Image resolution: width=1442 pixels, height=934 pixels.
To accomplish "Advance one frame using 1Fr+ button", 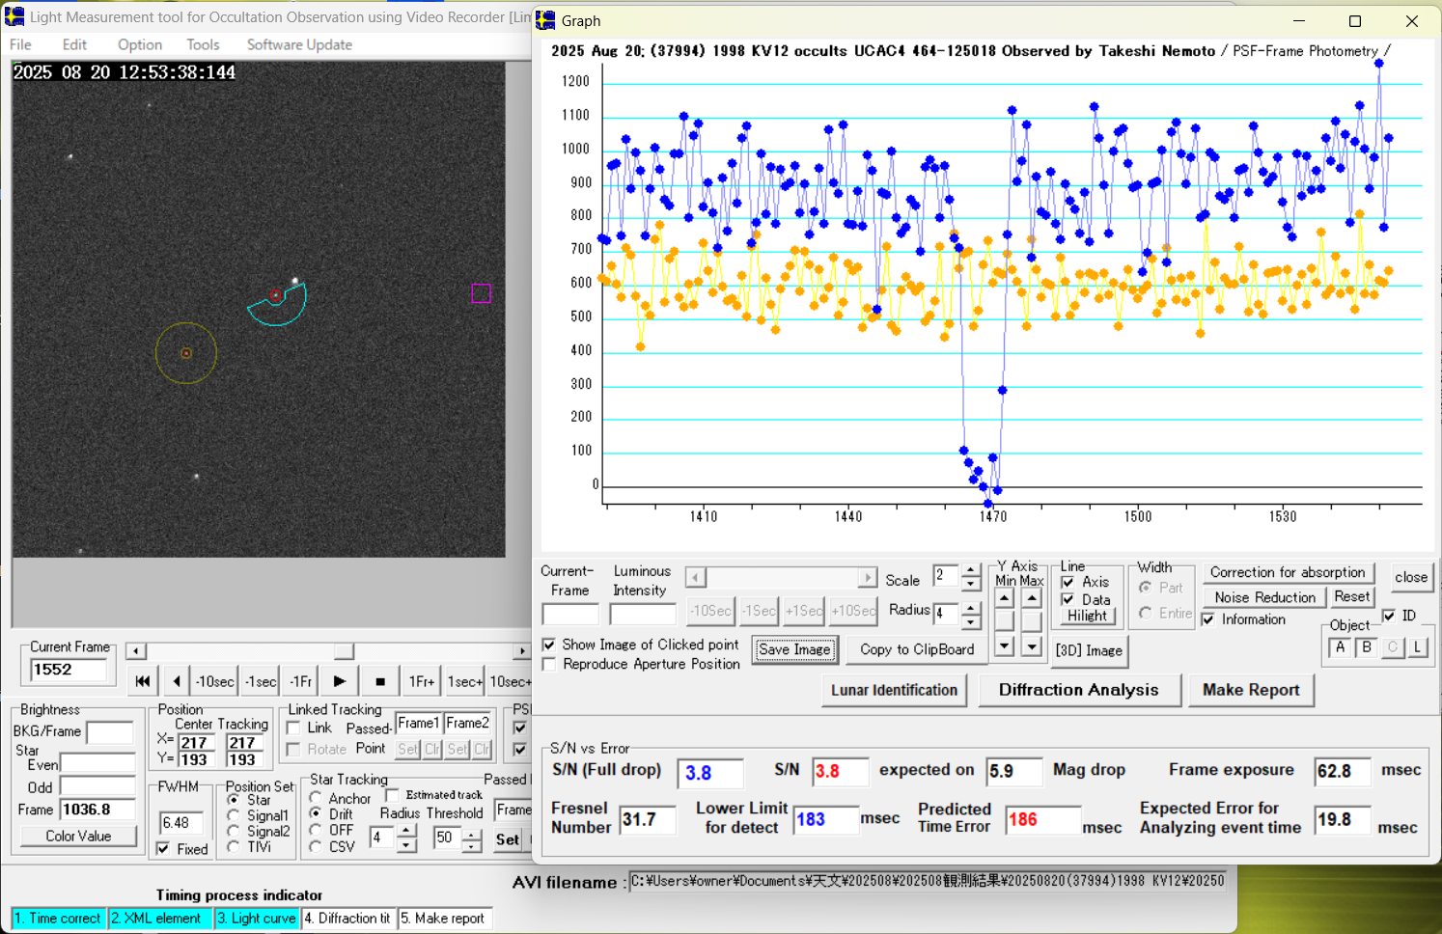I will pyautogui.click(x=422, y=681).
